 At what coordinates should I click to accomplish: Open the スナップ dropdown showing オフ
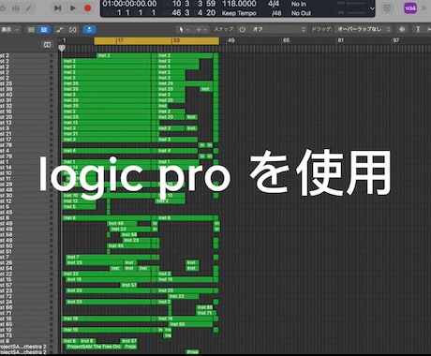click(278, 29)
